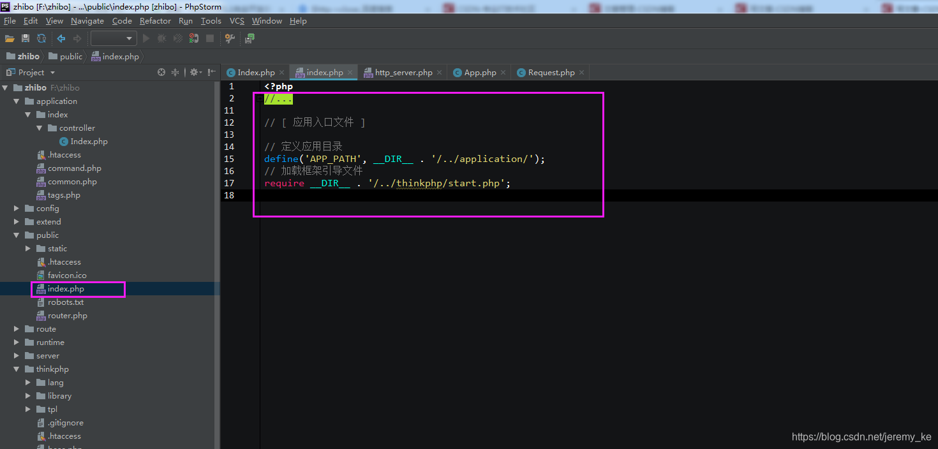Image resolution: width=938 pixels, height=449 pixels.
Task: Click the Save All floppy disk icon
Action: (26, 39)
